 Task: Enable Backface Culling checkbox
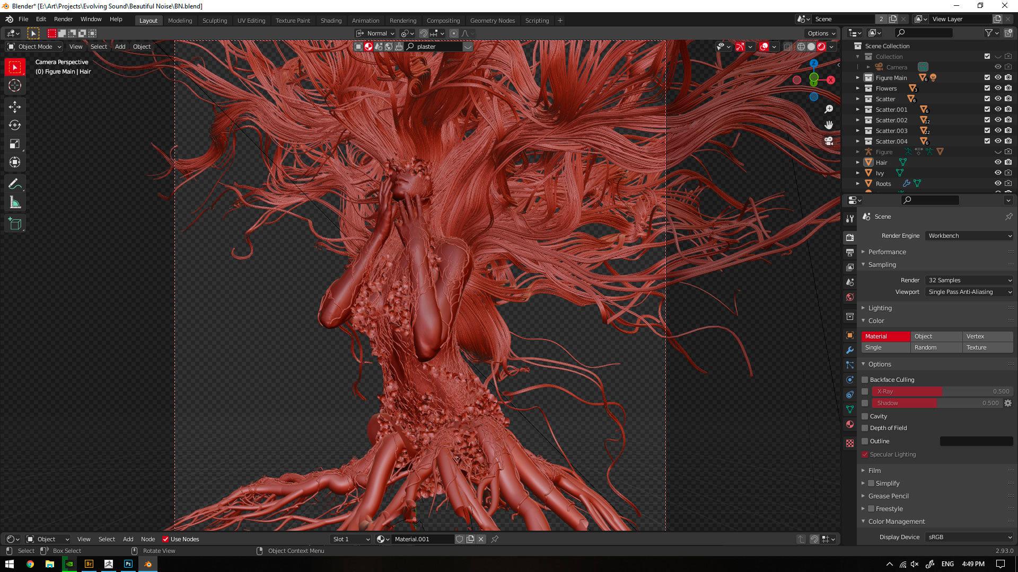point(865,380)
